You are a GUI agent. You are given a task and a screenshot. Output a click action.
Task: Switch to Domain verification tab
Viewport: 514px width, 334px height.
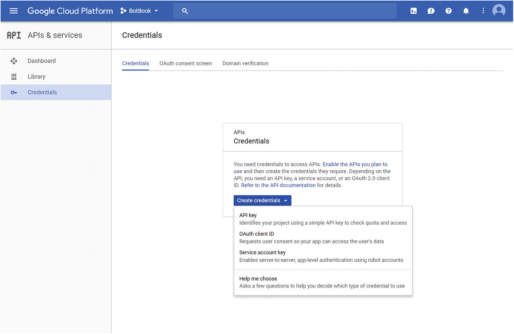pos(245,63)
